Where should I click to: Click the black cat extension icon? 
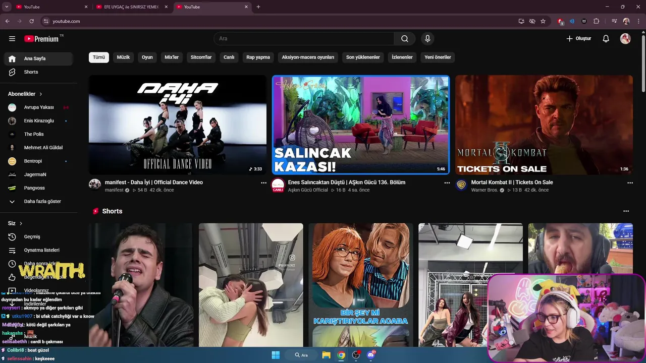click(584, 21)
